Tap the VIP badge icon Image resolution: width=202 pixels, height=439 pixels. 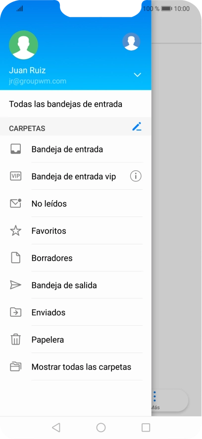[x=16, y=176]
